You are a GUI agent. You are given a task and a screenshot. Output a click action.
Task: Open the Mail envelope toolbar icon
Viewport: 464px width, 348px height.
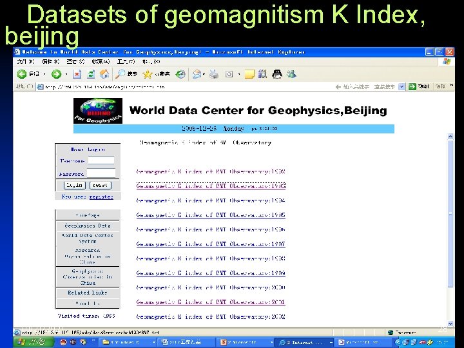[x=197, y=74]
